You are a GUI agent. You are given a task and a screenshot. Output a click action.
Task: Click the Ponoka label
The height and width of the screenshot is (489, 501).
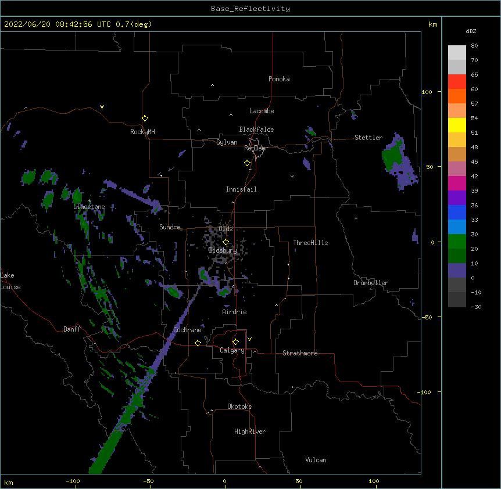pyautogui.click(x=279, y=79)
